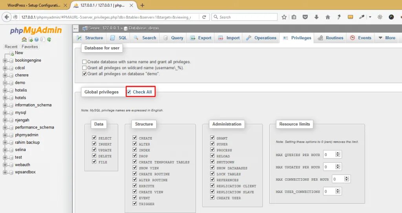The image size is (402, 213).
Task: Expand the bookingengine database node
Action: click(x=5, y=61)
